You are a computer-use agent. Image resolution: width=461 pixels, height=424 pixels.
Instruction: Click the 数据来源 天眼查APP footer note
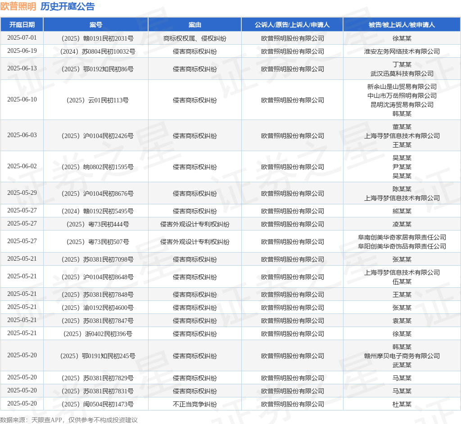click(x=69, y=420)
